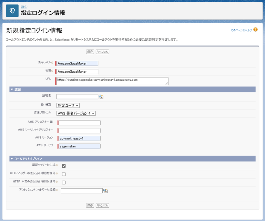265x221 pixels.
Task: Collapse the コールアウトオプション section triangle
Action: 12,159
